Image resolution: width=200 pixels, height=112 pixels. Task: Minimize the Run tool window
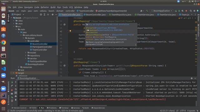[x=195, y=78]
